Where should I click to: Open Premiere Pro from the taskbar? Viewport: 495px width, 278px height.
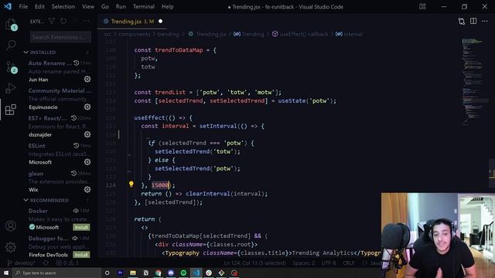click(x=121, y=273)
